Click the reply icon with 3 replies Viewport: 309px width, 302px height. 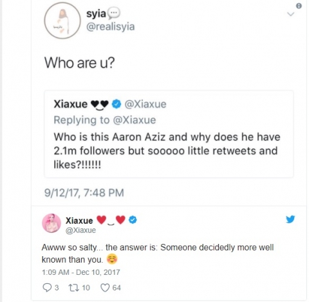47,288
